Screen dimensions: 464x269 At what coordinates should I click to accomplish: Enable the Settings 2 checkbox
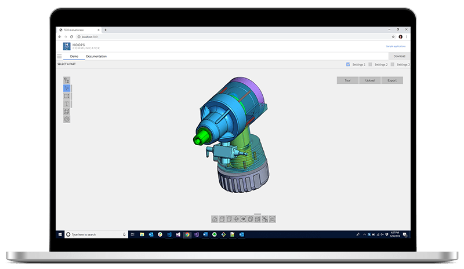pos(370,64)
